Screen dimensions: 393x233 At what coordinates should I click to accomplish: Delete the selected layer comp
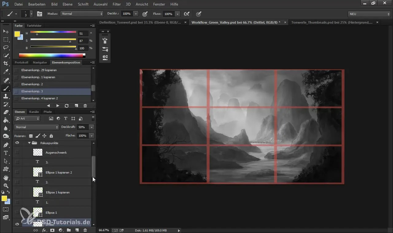[x=85, y=106]
